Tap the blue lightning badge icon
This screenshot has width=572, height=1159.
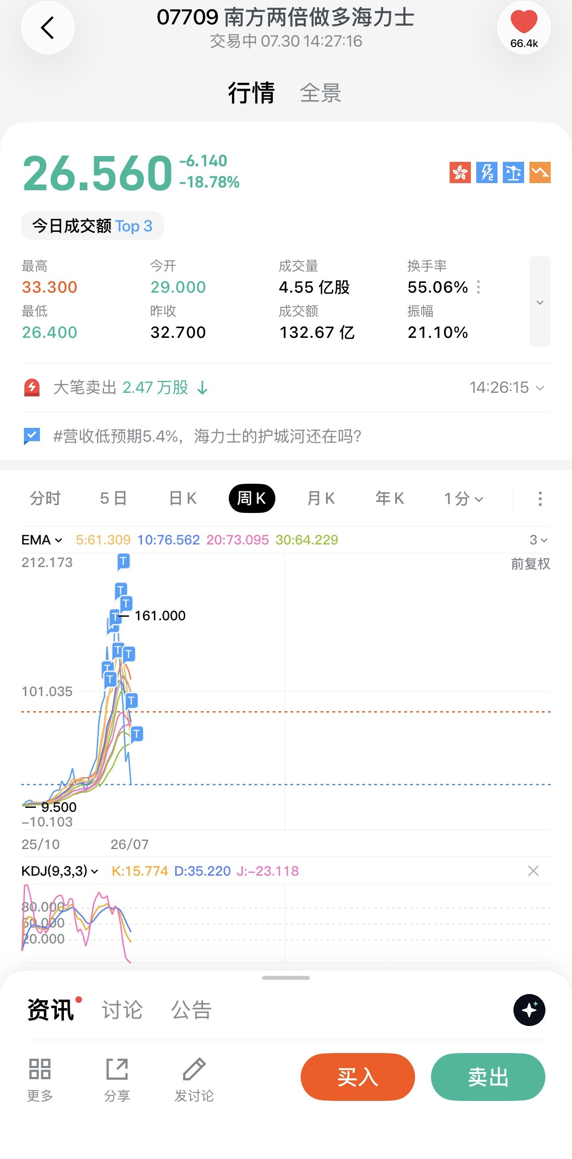(486, 173)
